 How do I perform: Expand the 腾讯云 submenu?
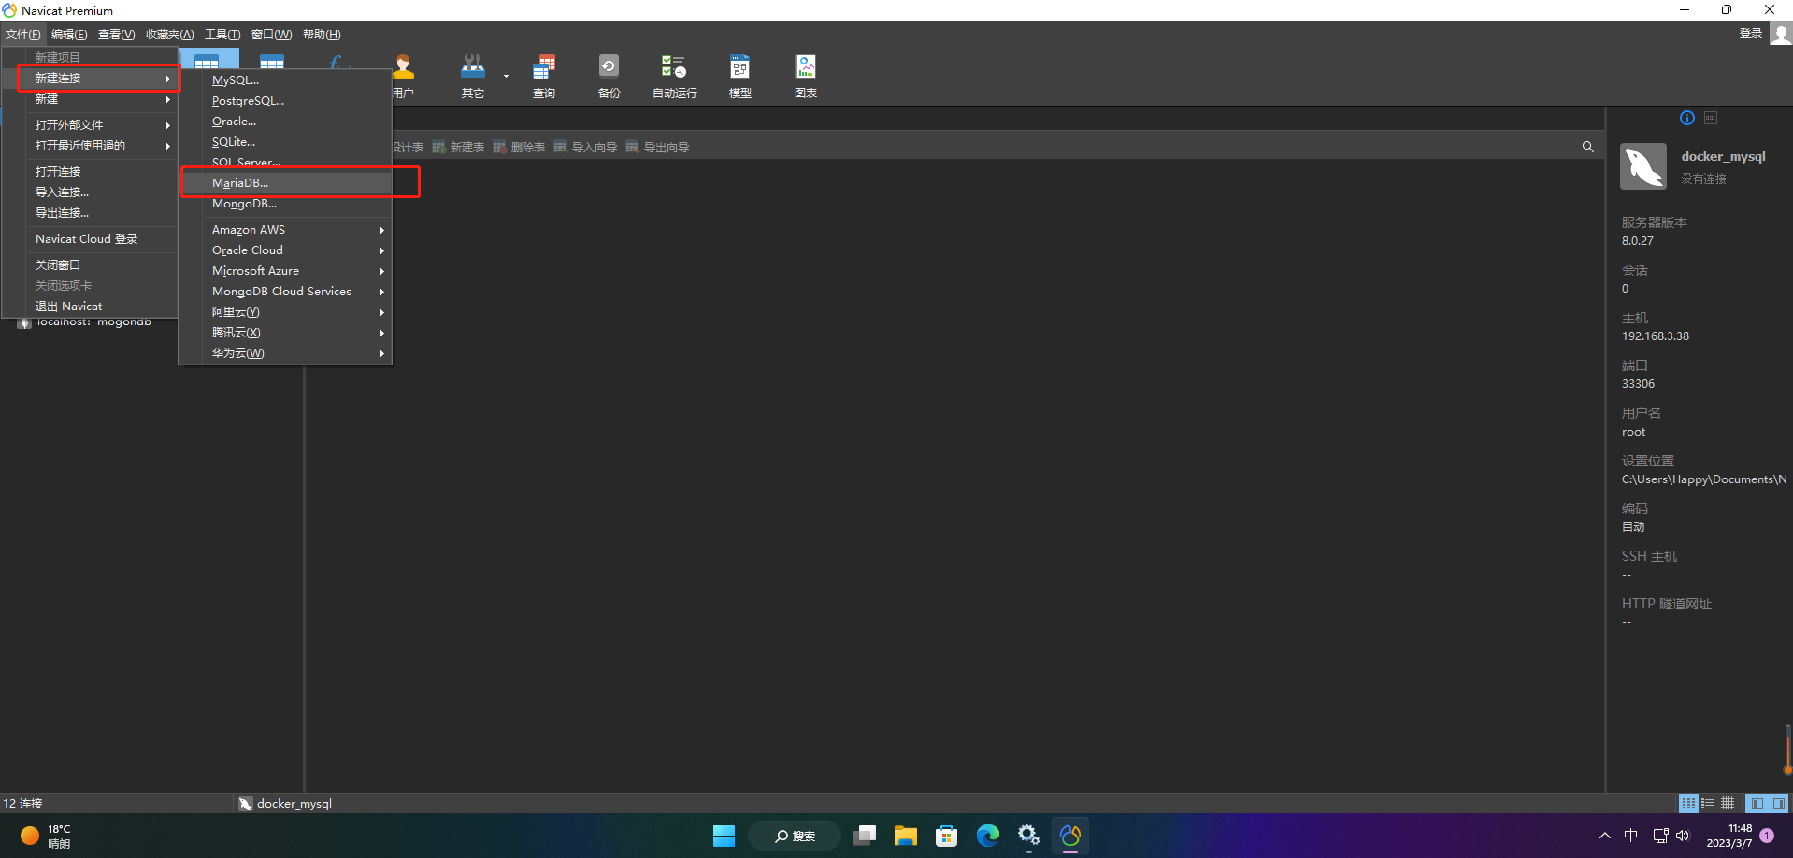pos(286,333)
